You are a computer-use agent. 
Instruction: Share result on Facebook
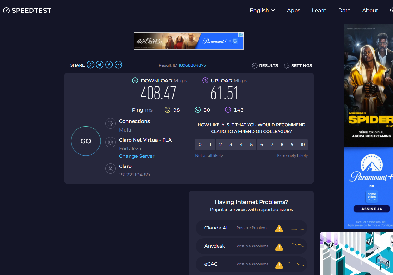click(x=109, y=65)
